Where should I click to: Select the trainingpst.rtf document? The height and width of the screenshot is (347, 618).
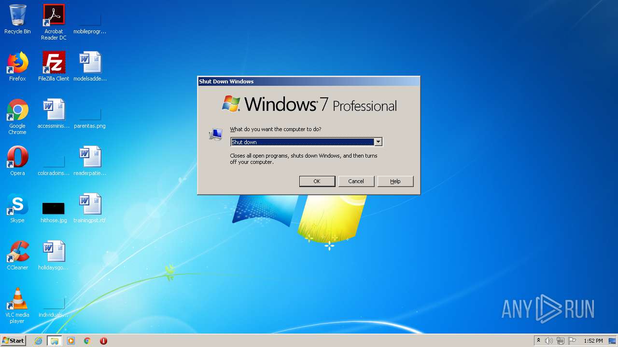click(90, 208)
